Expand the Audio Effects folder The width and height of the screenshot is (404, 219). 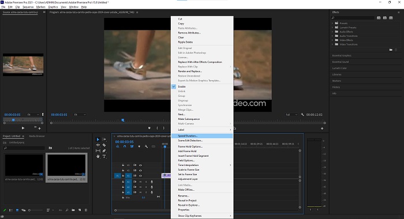[x=332, y=32]
